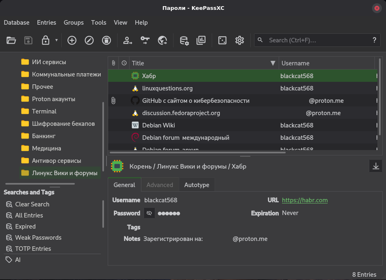Viewport: 386px width, 280px height.
Task: Open application settings gear icon
Action: [x=240, y=40]
